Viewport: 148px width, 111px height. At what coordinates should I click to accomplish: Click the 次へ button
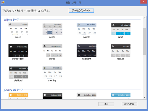(x=106, y=104)
